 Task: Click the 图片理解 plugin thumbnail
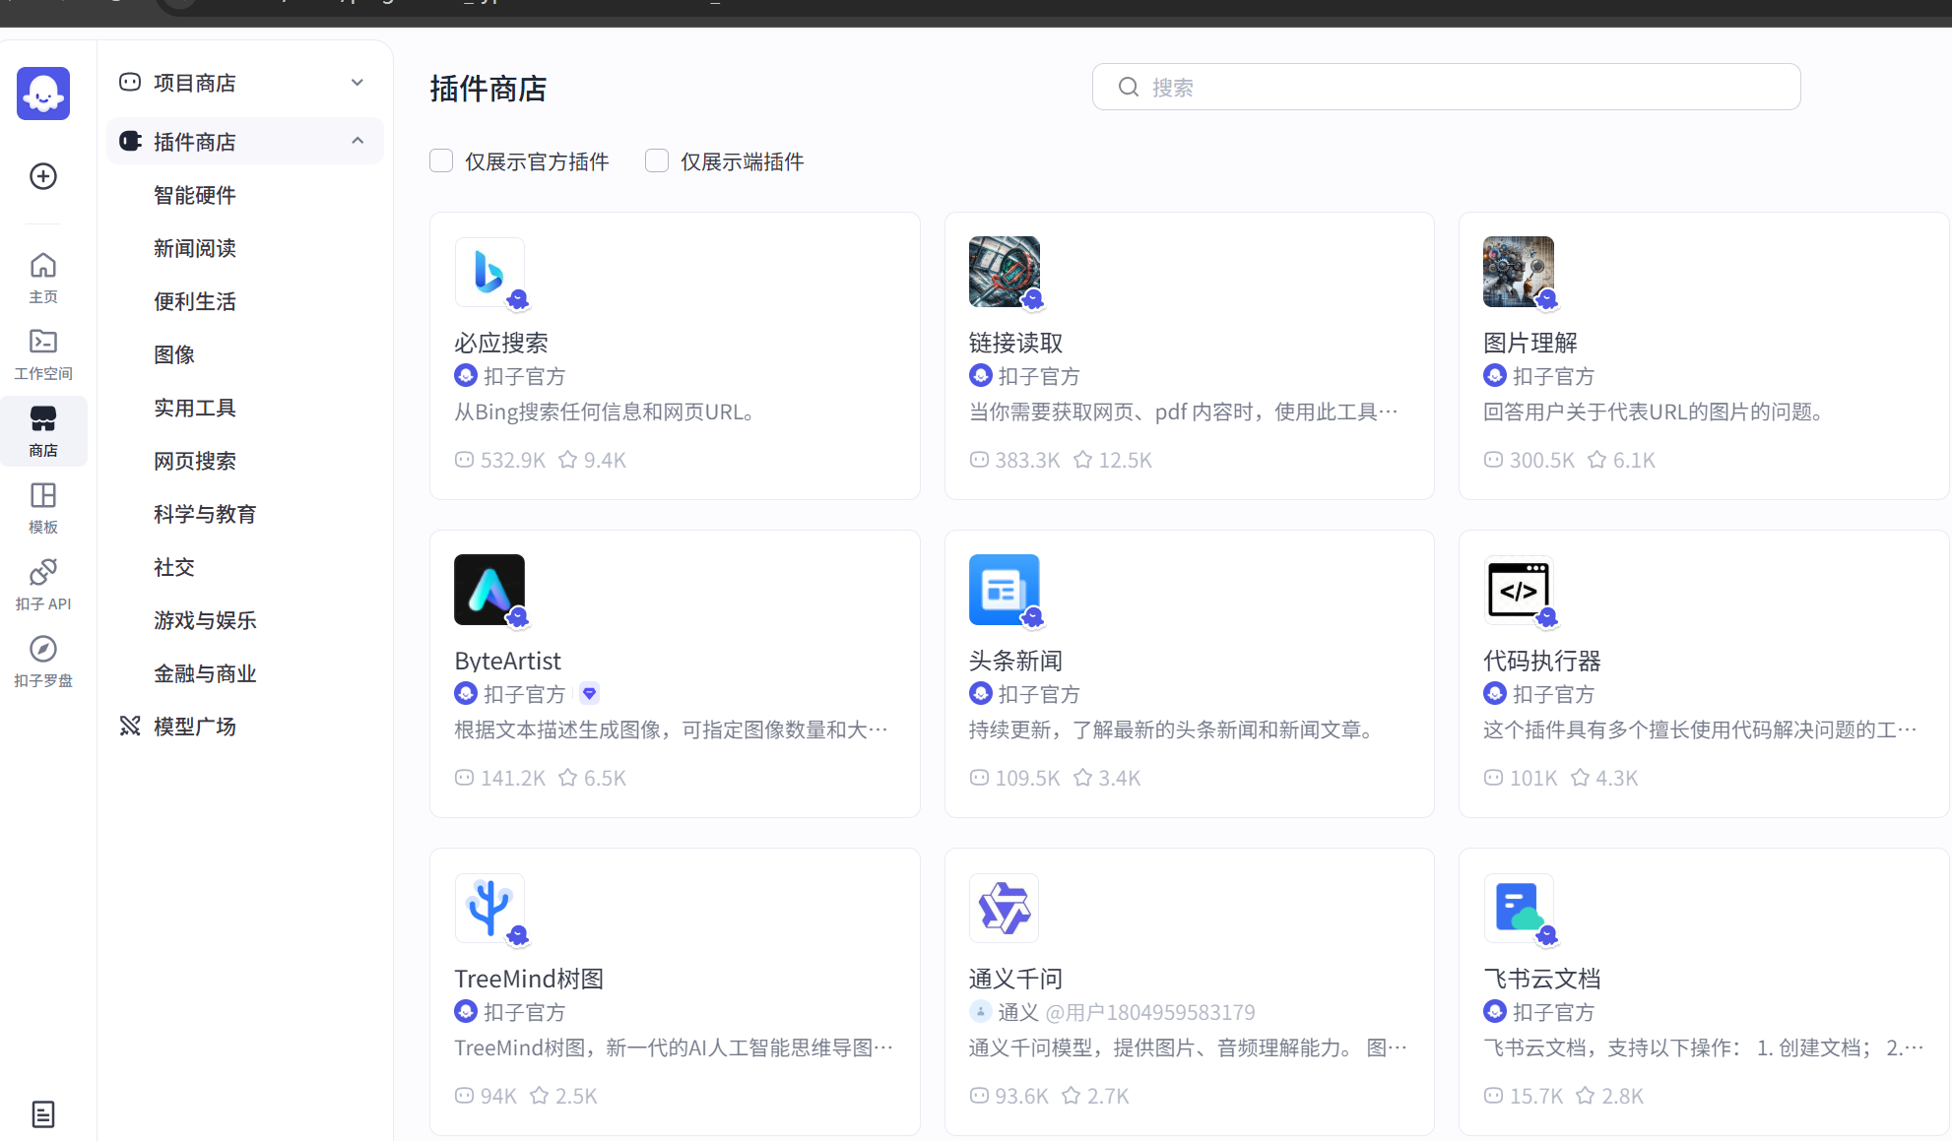[x=1519, y=272]
